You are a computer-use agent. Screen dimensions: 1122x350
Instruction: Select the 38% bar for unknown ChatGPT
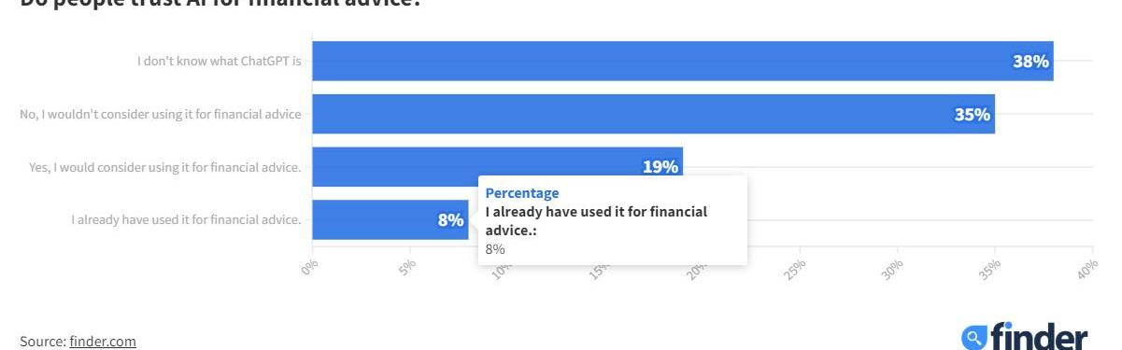click(683, 62)
